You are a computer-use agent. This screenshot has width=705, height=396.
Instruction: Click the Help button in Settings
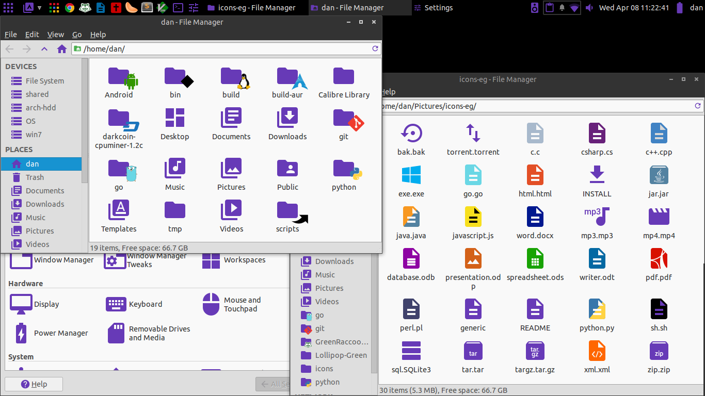34,384
